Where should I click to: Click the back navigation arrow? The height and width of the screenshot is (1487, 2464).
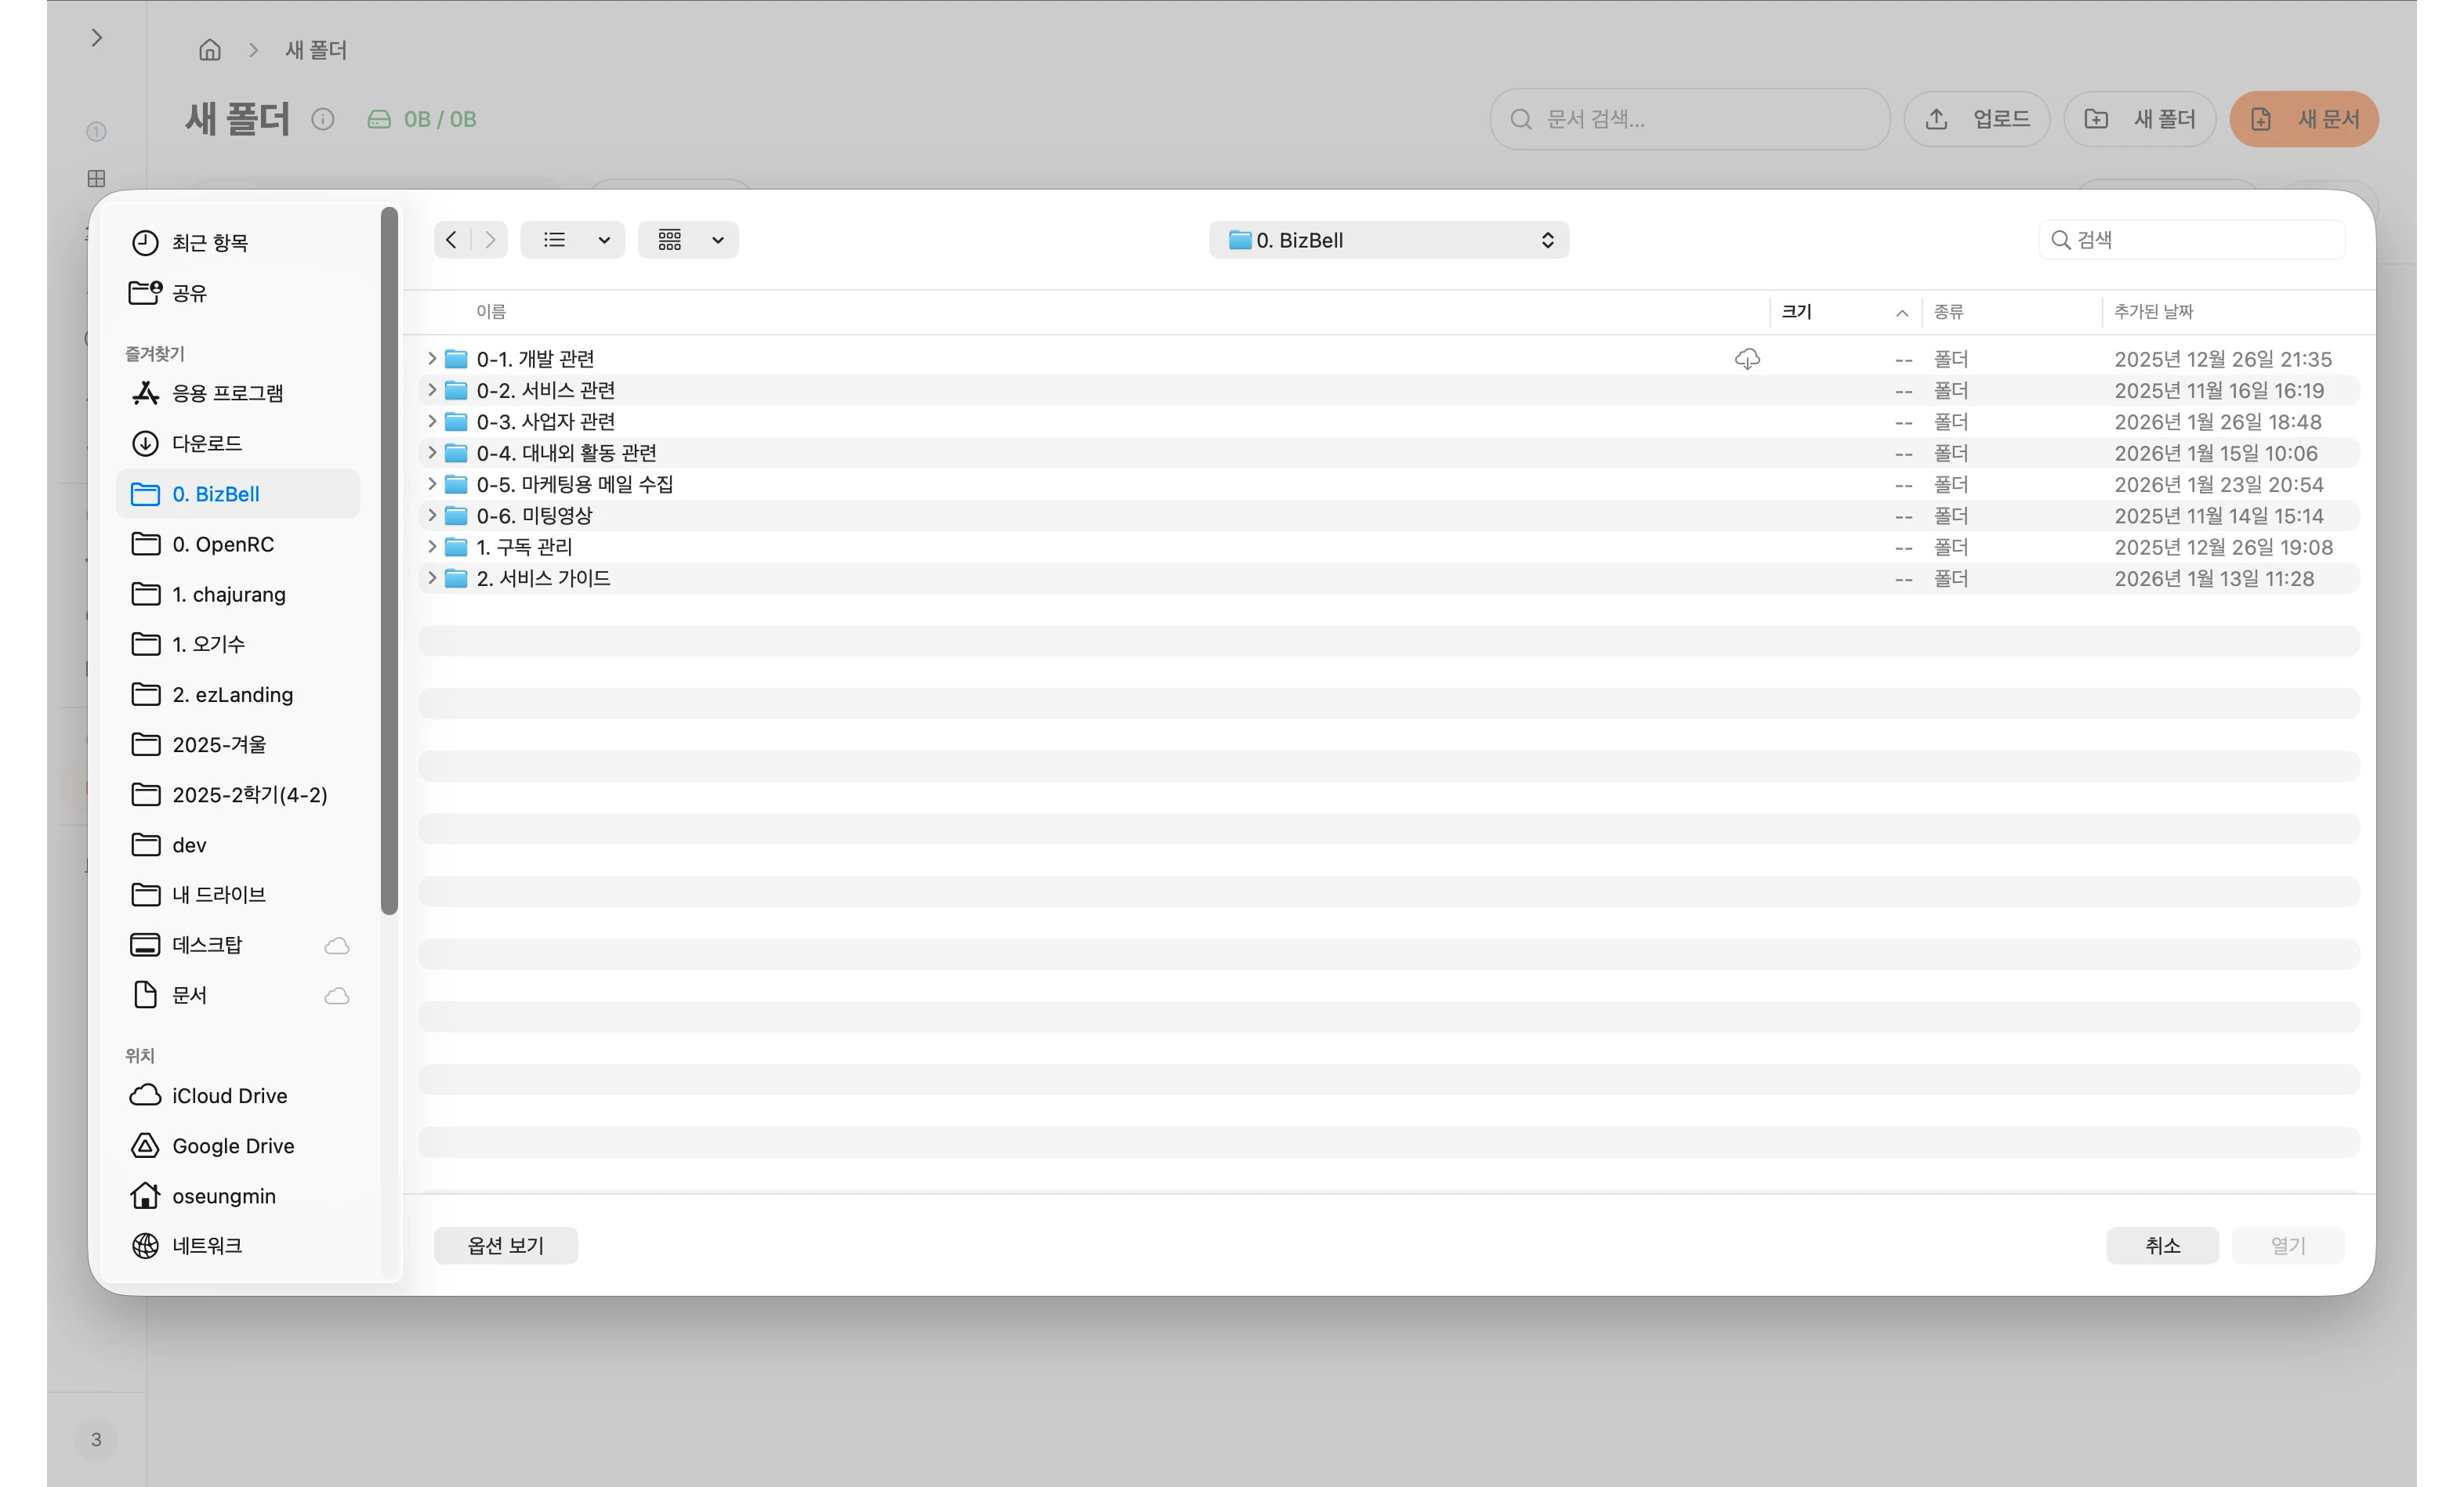tap(452, 240)
